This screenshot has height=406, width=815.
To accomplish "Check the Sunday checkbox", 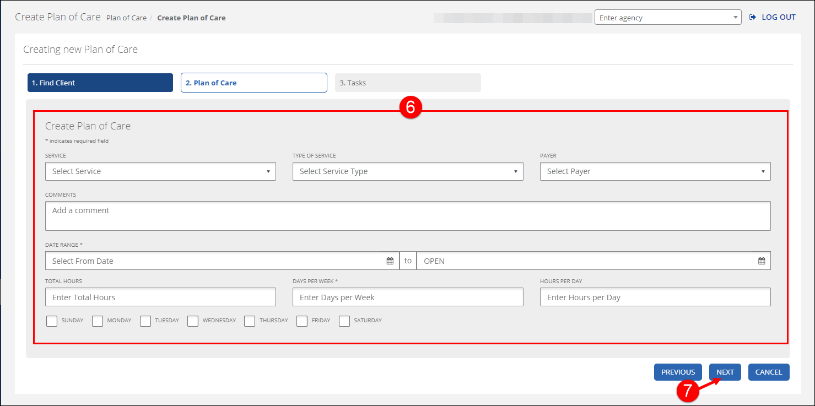I will point(52,321).
